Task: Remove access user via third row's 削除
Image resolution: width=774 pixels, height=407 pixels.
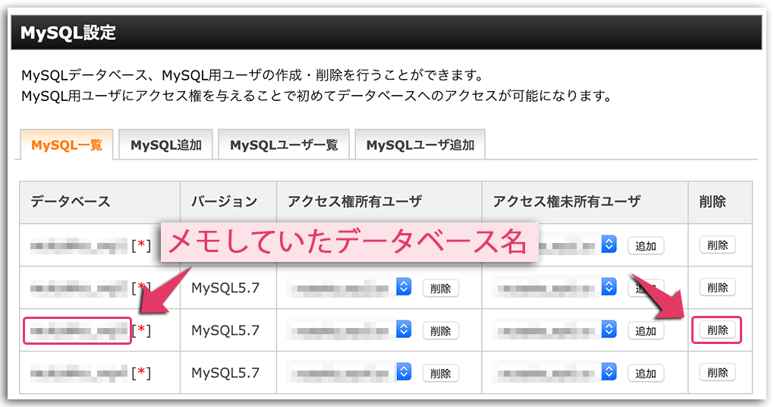Action: pos(440,331)
